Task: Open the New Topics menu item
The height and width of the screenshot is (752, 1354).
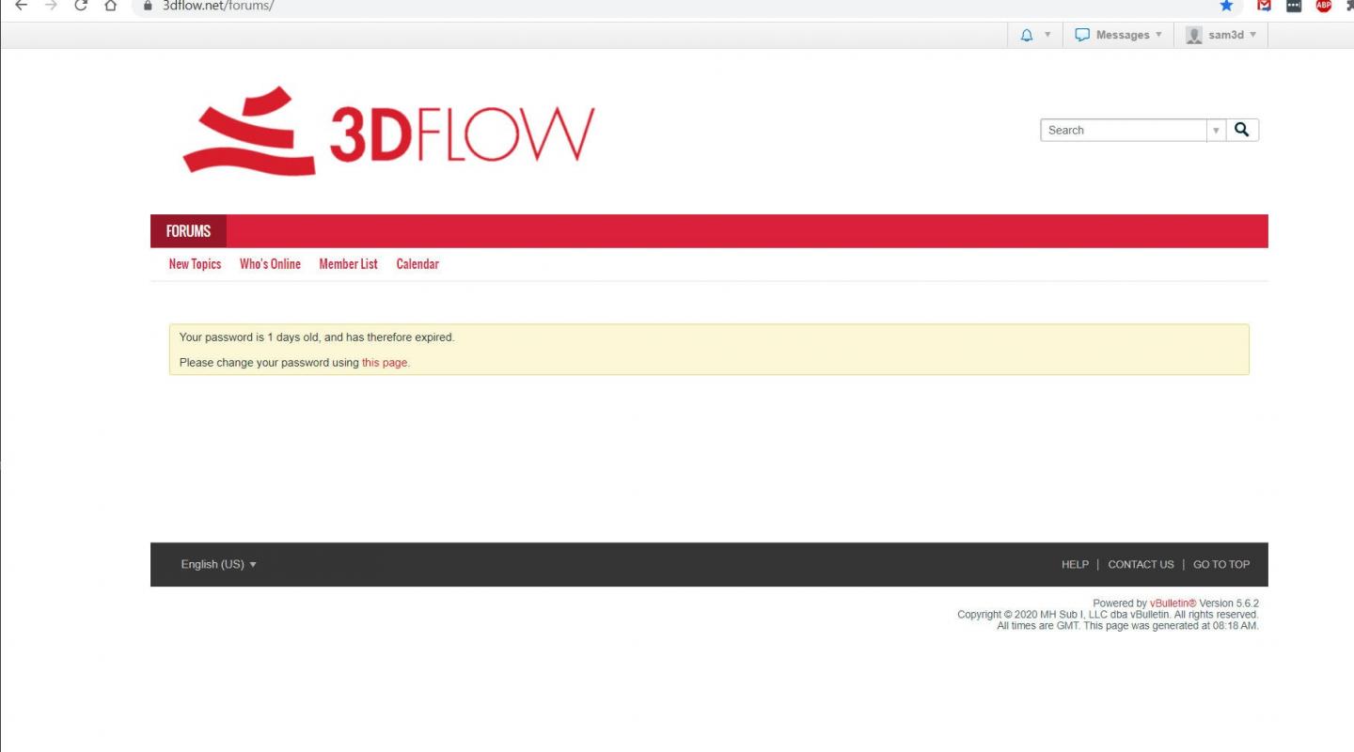Action: [195, 264]
